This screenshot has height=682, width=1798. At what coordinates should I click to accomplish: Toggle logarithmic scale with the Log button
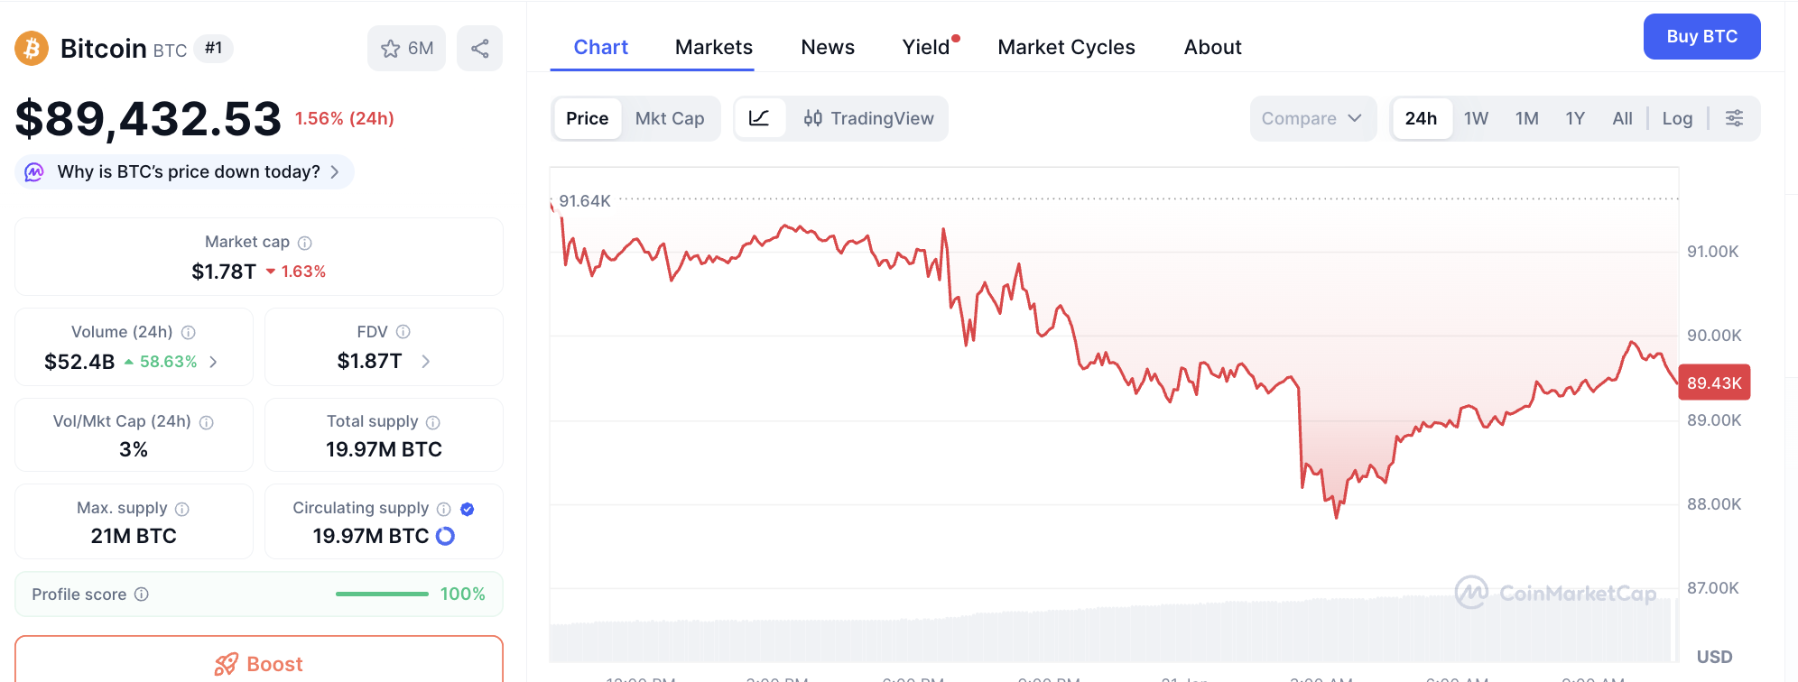(1676, 118)
